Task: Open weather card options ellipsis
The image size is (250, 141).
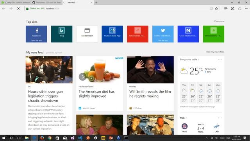Action: (220, 60)
